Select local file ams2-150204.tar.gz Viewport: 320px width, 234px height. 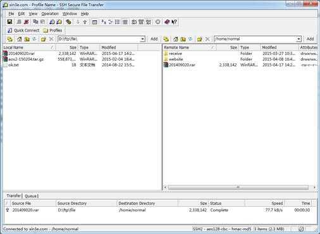pos(26,59)
